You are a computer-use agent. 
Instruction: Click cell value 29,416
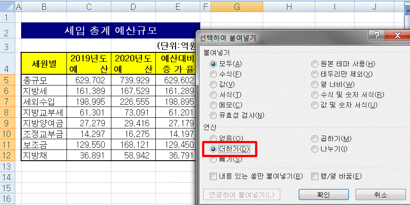pyautogui.click(x=133, y=123)
